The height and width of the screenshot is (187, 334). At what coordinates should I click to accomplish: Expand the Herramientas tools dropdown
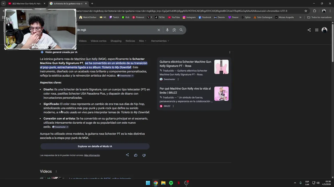tap(160, 41)
